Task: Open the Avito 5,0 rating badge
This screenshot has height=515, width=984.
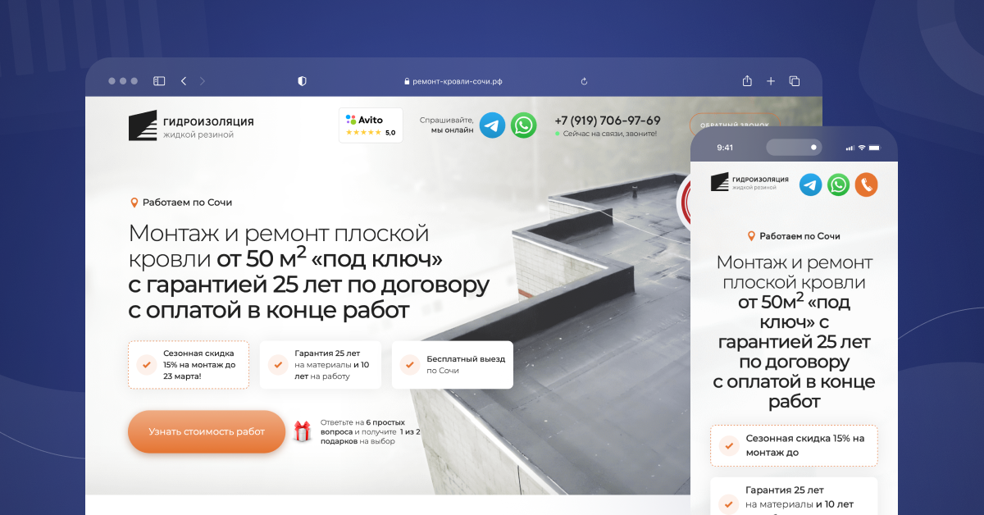Action: pos(371,125)
